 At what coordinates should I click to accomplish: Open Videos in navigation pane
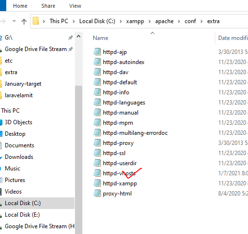point(13,192)
